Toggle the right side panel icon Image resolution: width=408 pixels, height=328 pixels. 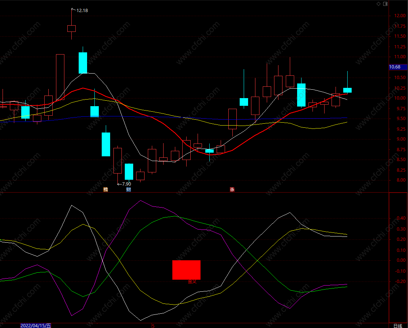[385, 4]
